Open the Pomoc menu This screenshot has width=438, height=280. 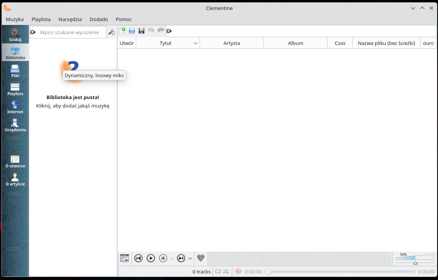(x=124, y=19)
